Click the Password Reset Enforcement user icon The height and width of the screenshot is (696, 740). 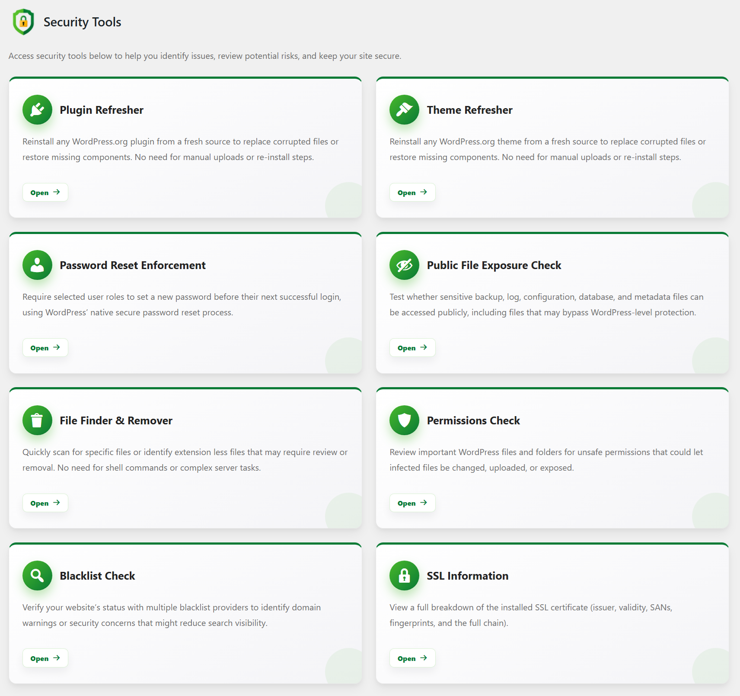coord(37,265)
